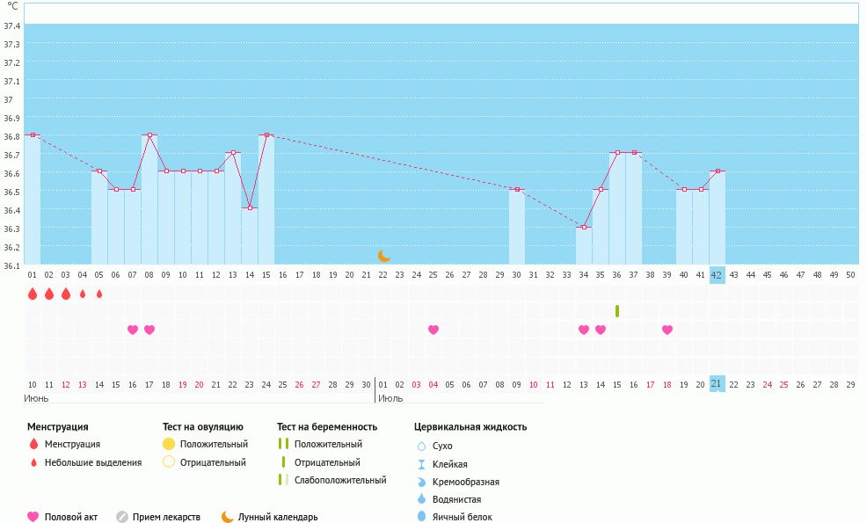The height and width of the screenshot is (523, 867).
Task: Click the orange 'Лунный календарь' legend moon
Action: [x=227, y=517]
